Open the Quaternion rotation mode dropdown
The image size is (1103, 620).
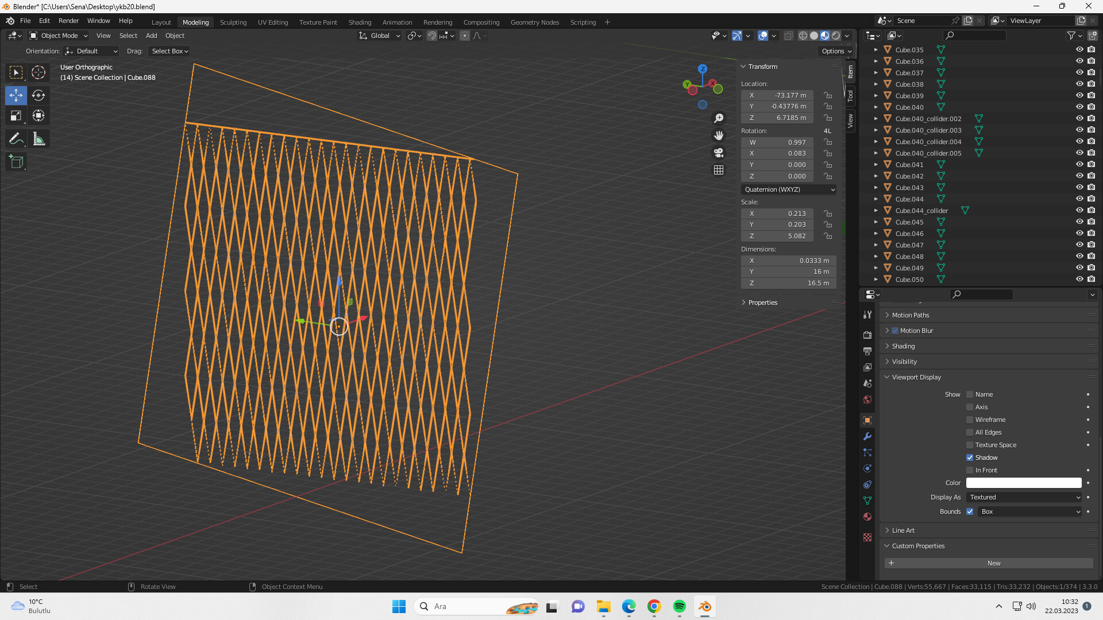click(x=789, y=189)
